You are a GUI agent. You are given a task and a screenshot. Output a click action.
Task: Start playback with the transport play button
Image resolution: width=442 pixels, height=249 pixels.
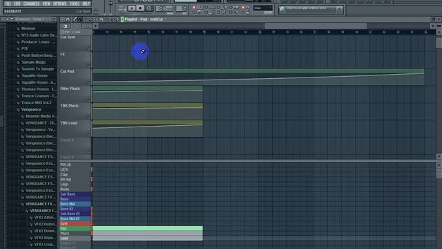(x=132, y=8)
